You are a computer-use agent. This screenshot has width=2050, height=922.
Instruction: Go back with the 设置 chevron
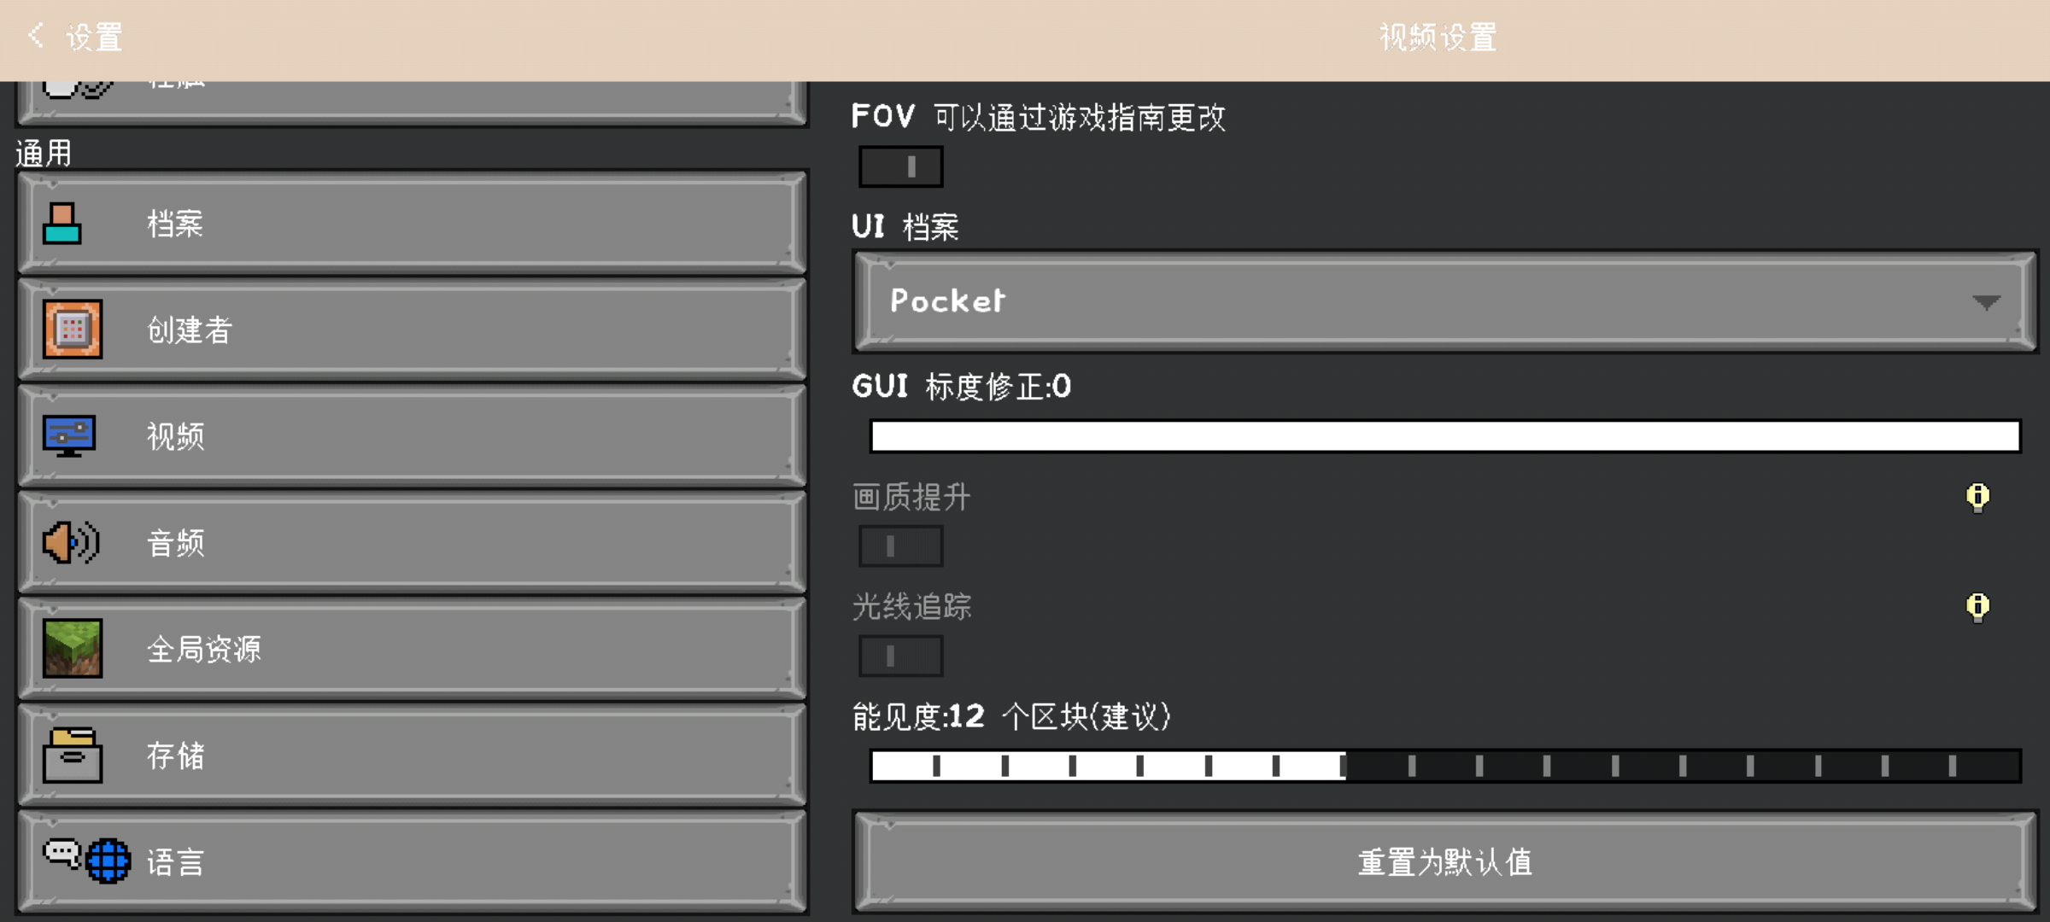[x=36, y=36]
